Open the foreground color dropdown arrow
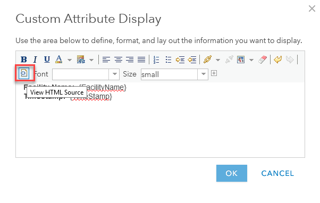320x203 pixels. pyautogui.click(x=70, y=60)
